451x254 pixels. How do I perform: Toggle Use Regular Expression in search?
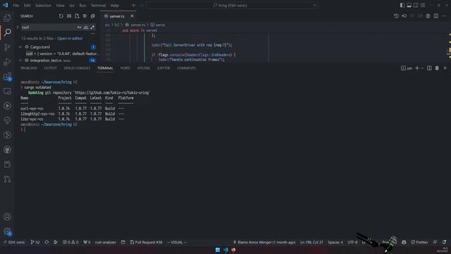coord(92,27)
